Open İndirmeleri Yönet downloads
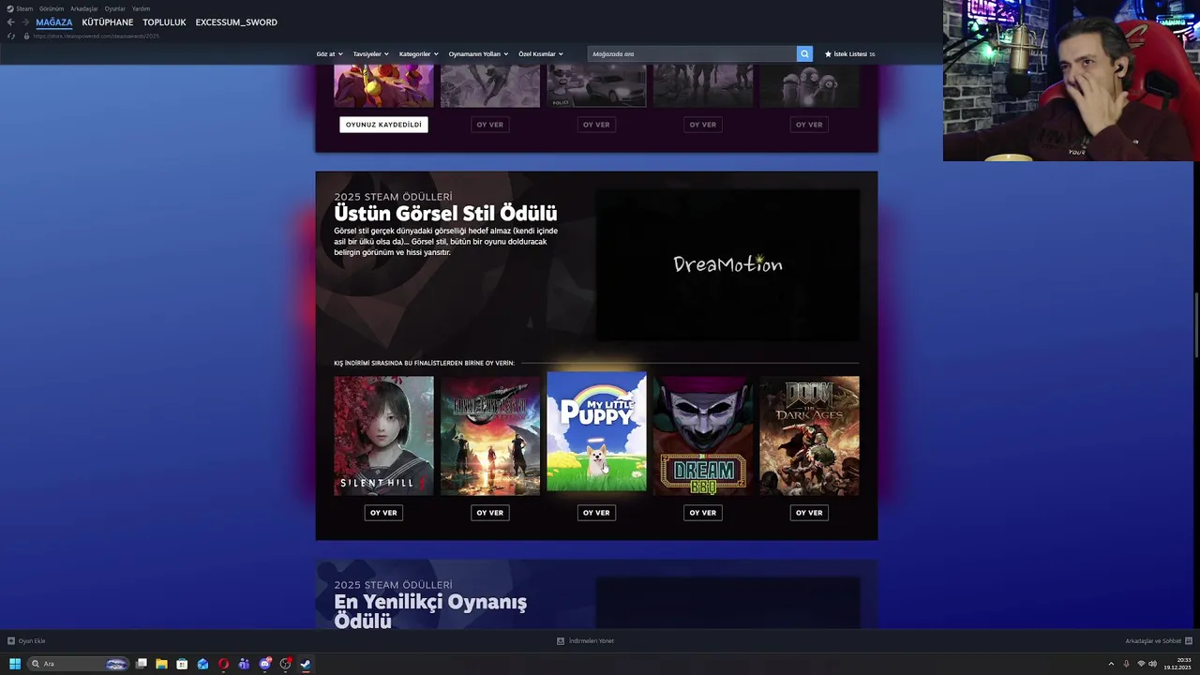Image resolution: width=1200 pixels, height=675 pixels. tap(585, 641)
